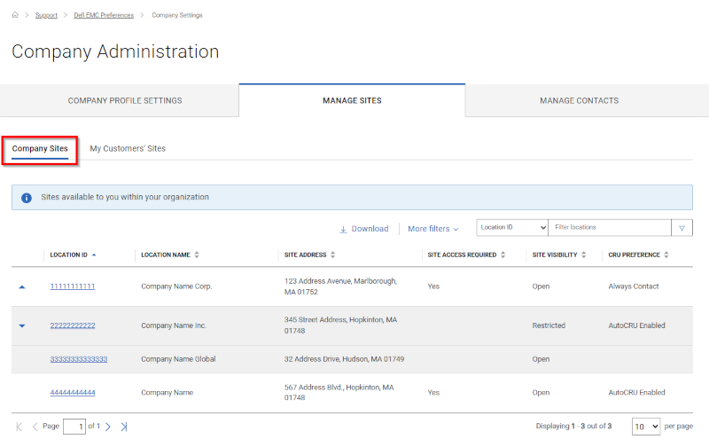Expand the 22222222222 site row
This screenshot has height=447, width=709.
pos(22,325)
